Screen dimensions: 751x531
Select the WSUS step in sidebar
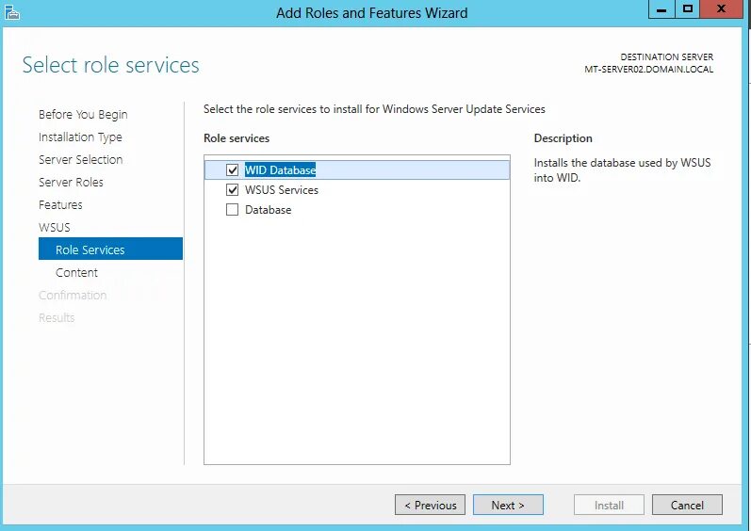point(55,228)
